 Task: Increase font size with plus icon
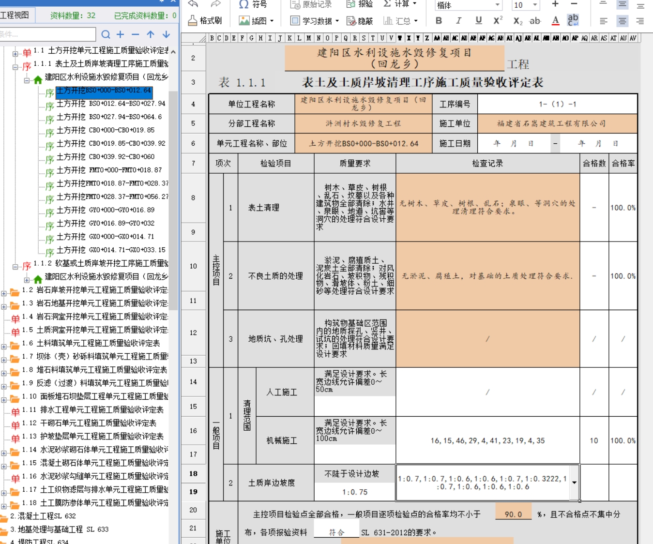click(x=555, y=4)
